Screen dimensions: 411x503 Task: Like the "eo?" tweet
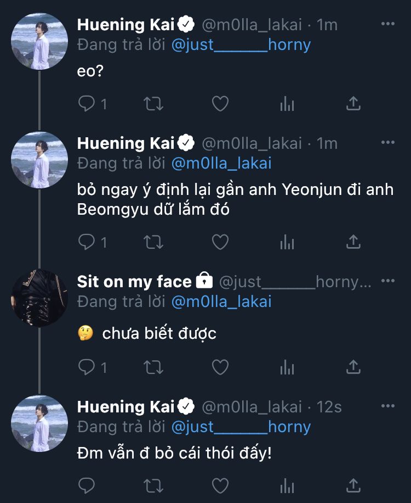coord(220,103)
